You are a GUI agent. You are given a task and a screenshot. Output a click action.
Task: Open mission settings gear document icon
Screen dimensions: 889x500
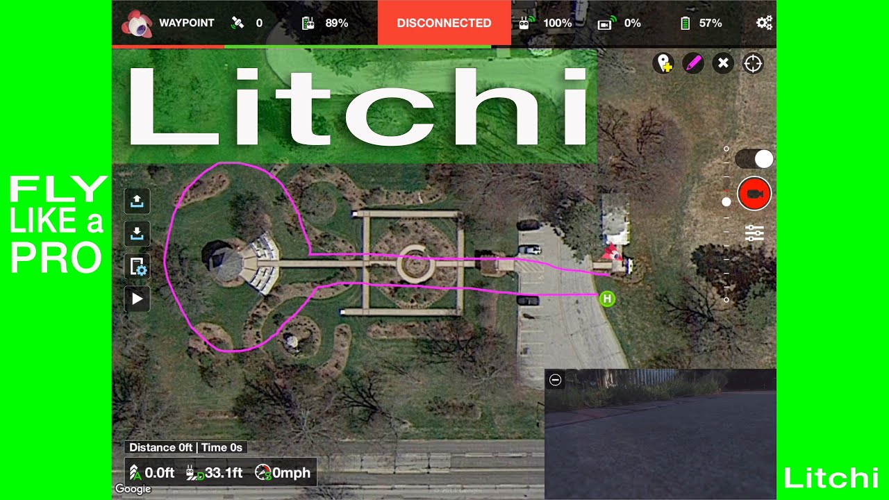pos(137,267)
